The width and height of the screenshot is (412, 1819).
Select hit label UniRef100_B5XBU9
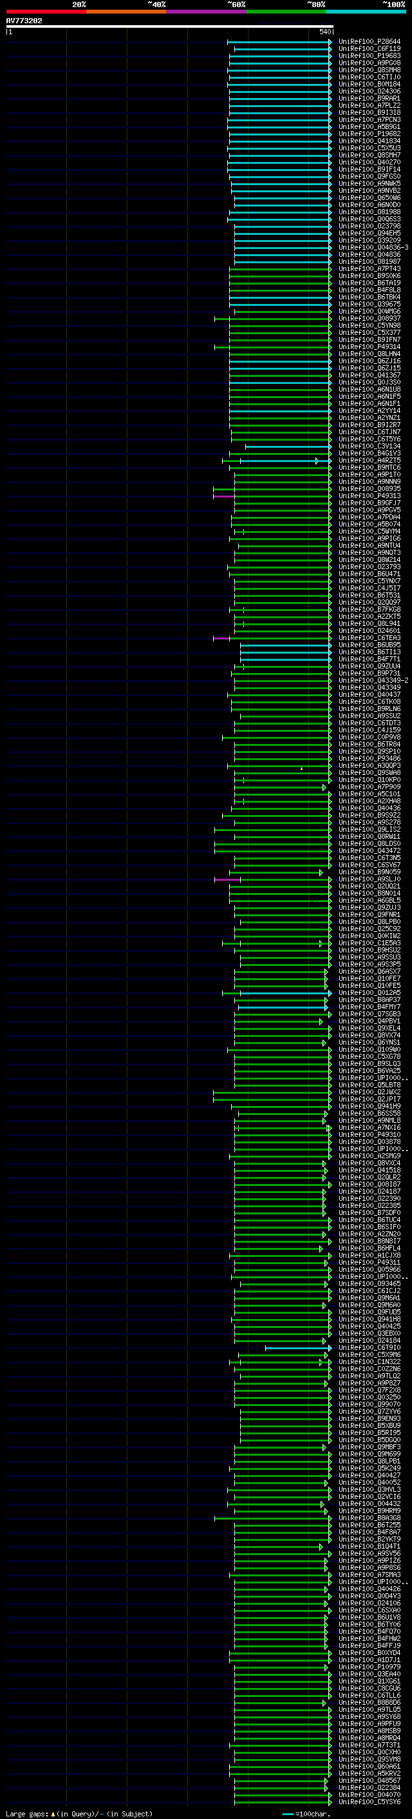coord(370,1425)
